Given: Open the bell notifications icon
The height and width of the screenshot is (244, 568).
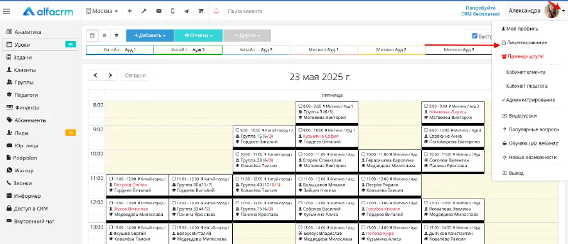Looking at the screenshot, I should (216, 12).
